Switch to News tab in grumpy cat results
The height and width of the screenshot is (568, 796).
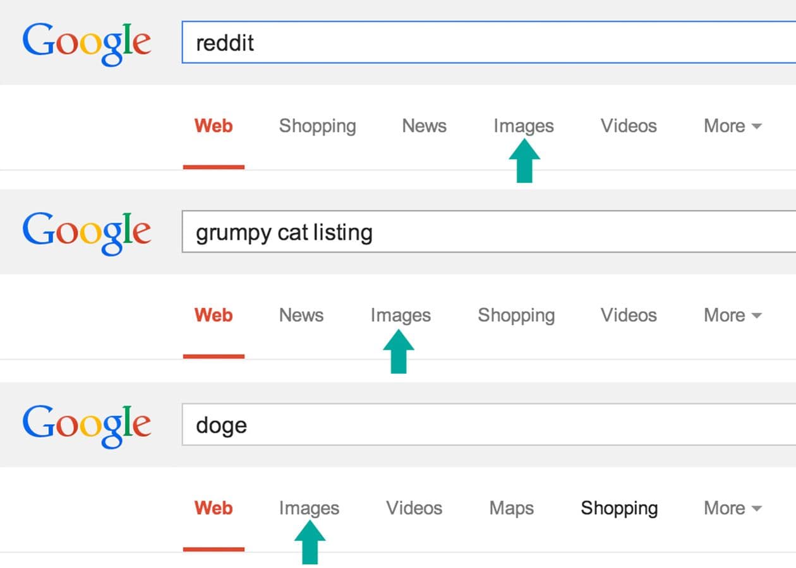[x=301, y=316]
